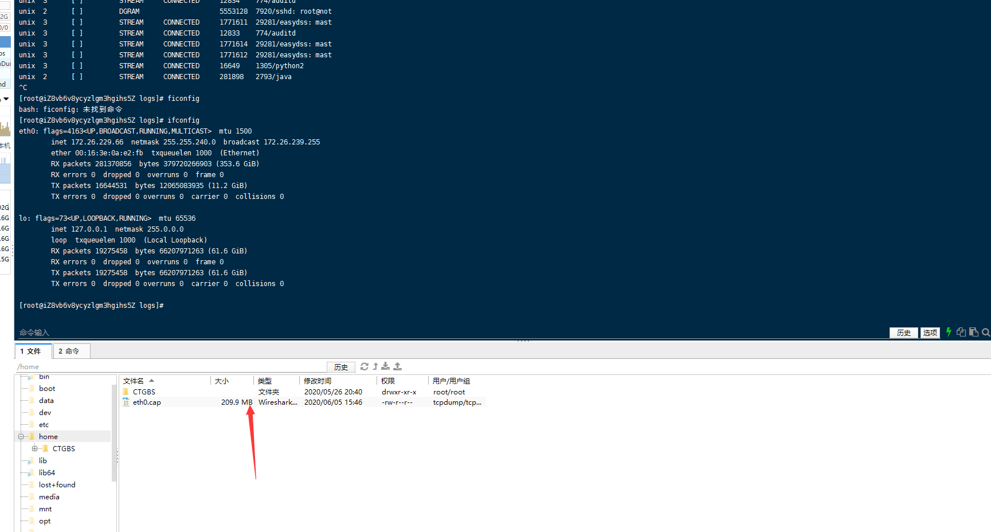Click the 2020/06/05 15:46 modified time cell
Image resolution: width=991 pixels, height=532 pixels.
(333, 402)
